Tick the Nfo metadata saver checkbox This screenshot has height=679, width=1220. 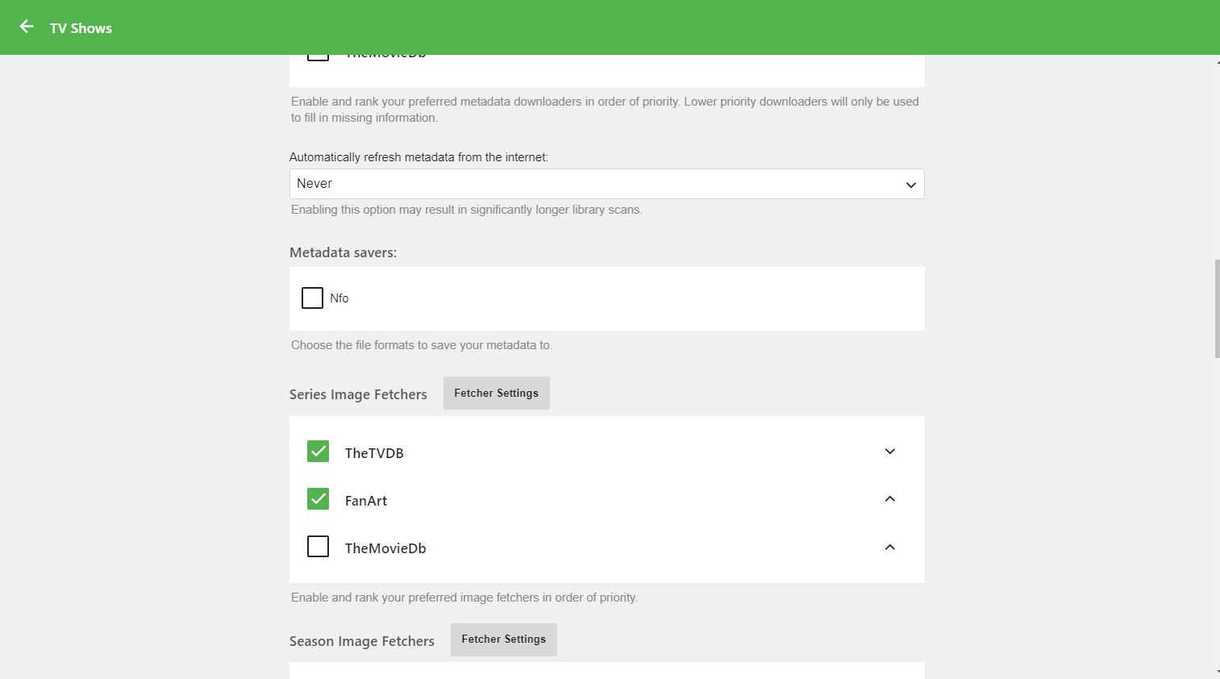click(x=312, y=298)
